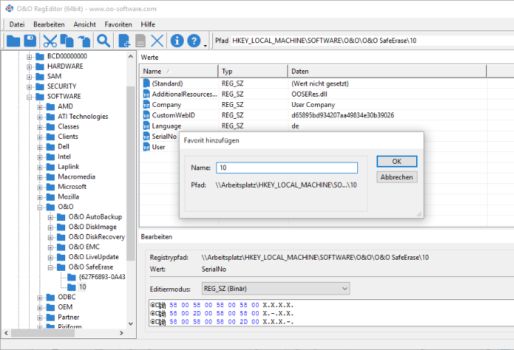The height and width of the screenshot is (350, 514).
Task: Click the Company value icon
Action: [146, 105]
